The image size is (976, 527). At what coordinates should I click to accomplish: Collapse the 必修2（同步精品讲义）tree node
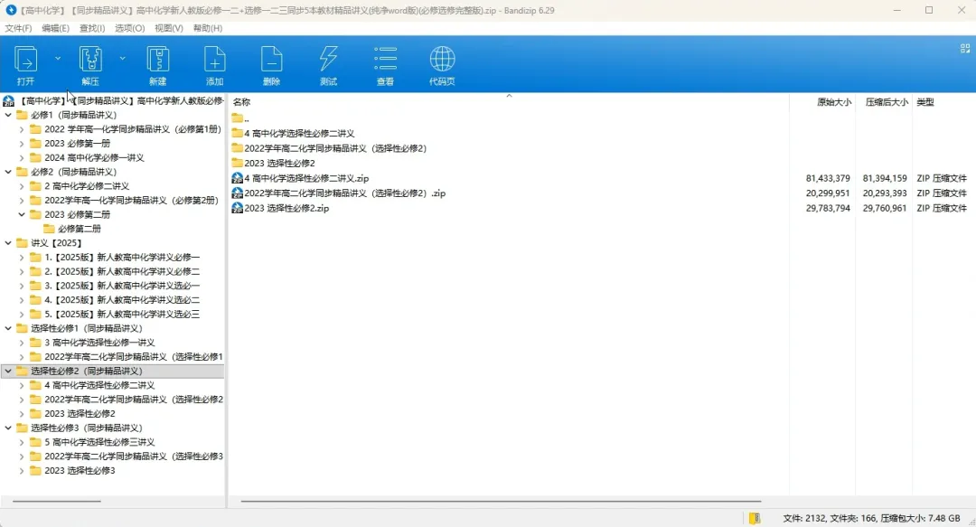click(8, 172)
